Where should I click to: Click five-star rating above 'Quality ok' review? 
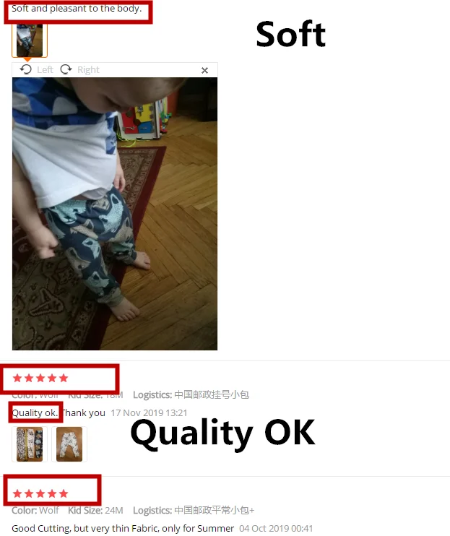40,378
